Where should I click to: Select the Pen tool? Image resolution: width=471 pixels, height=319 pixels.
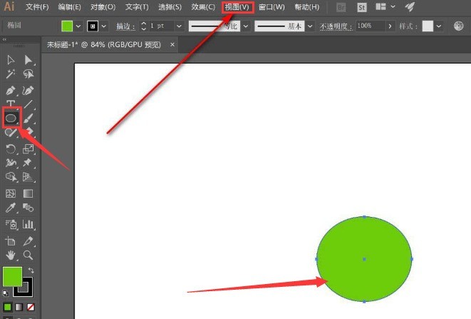pyautogui.click(x=11, y=91)
